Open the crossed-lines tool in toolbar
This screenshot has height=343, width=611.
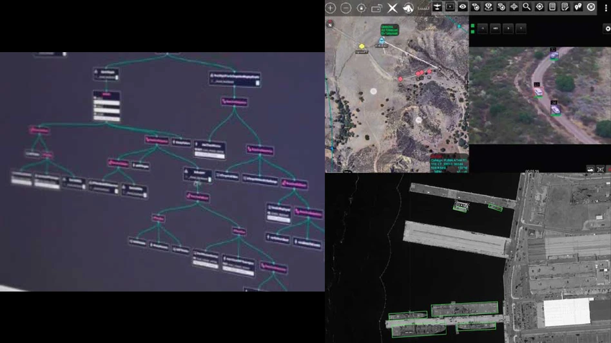(392, 8)
